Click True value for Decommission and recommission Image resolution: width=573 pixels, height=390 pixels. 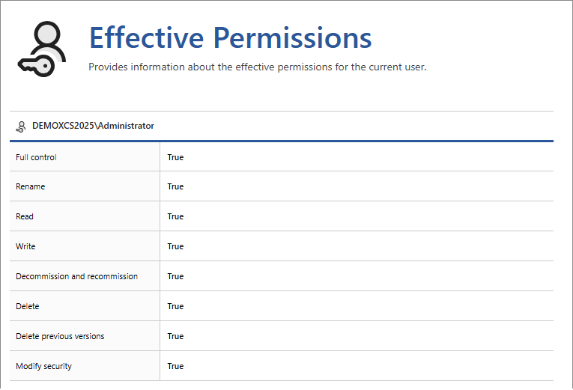click(175, 276)
